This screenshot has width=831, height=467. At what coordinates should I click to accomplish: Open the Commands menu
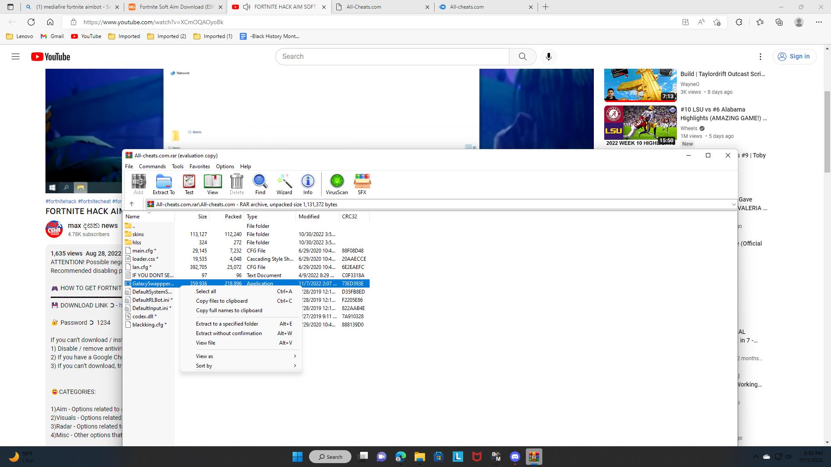[x=152, y=166]
